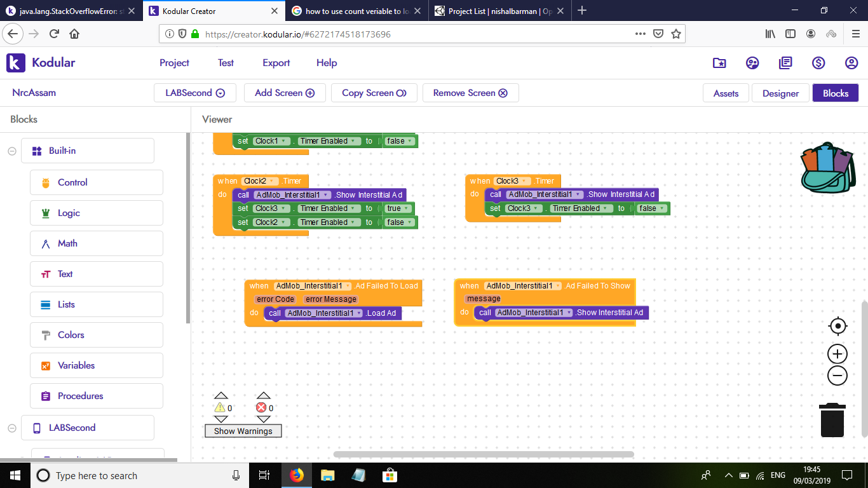Open the account profile icon
This screenshot has height=488, width=868.
point(851,63)
